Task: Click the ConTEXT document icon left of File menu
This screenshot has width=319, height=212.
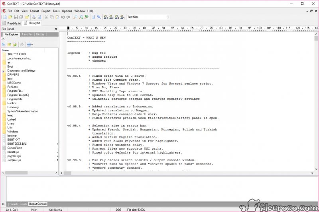Action: point(4,11)
